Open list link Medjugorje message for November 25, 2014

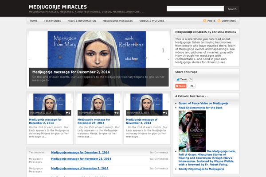pos(81,159)
